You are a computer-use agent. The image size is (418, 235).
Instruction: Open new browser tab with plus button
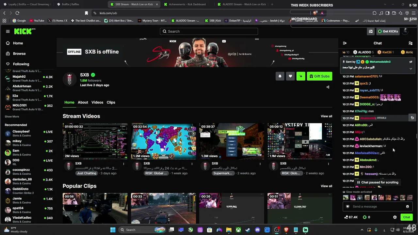(x=272, y=4)
